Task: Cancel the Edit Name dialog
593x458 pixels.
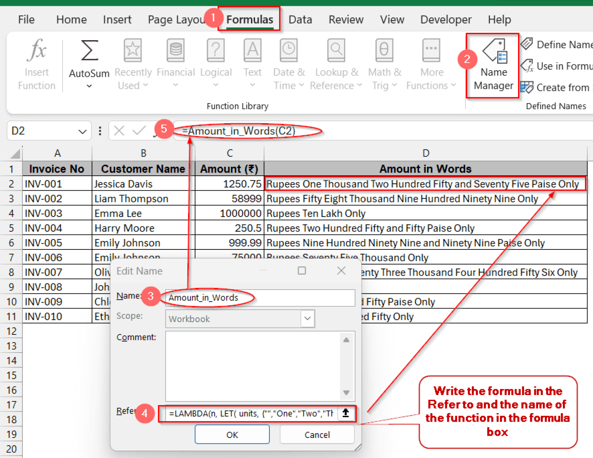Action: pos(317,434)
